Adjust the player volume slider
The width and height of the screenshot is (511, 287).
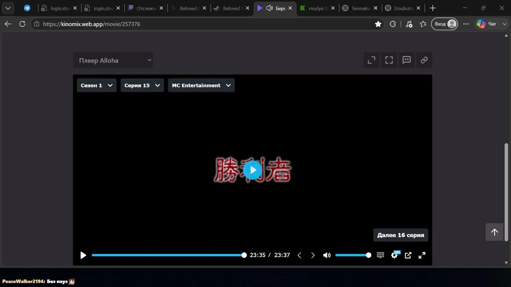[x=353, y=255]
